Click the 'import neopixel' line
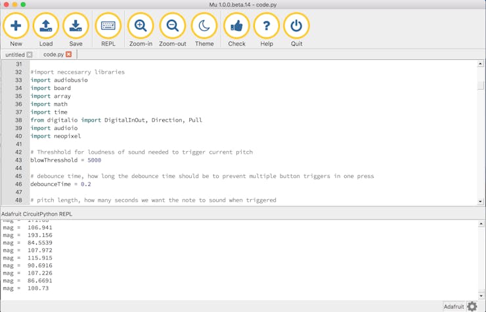This screenshot has height=312, width=486. [x=55, y=136]
